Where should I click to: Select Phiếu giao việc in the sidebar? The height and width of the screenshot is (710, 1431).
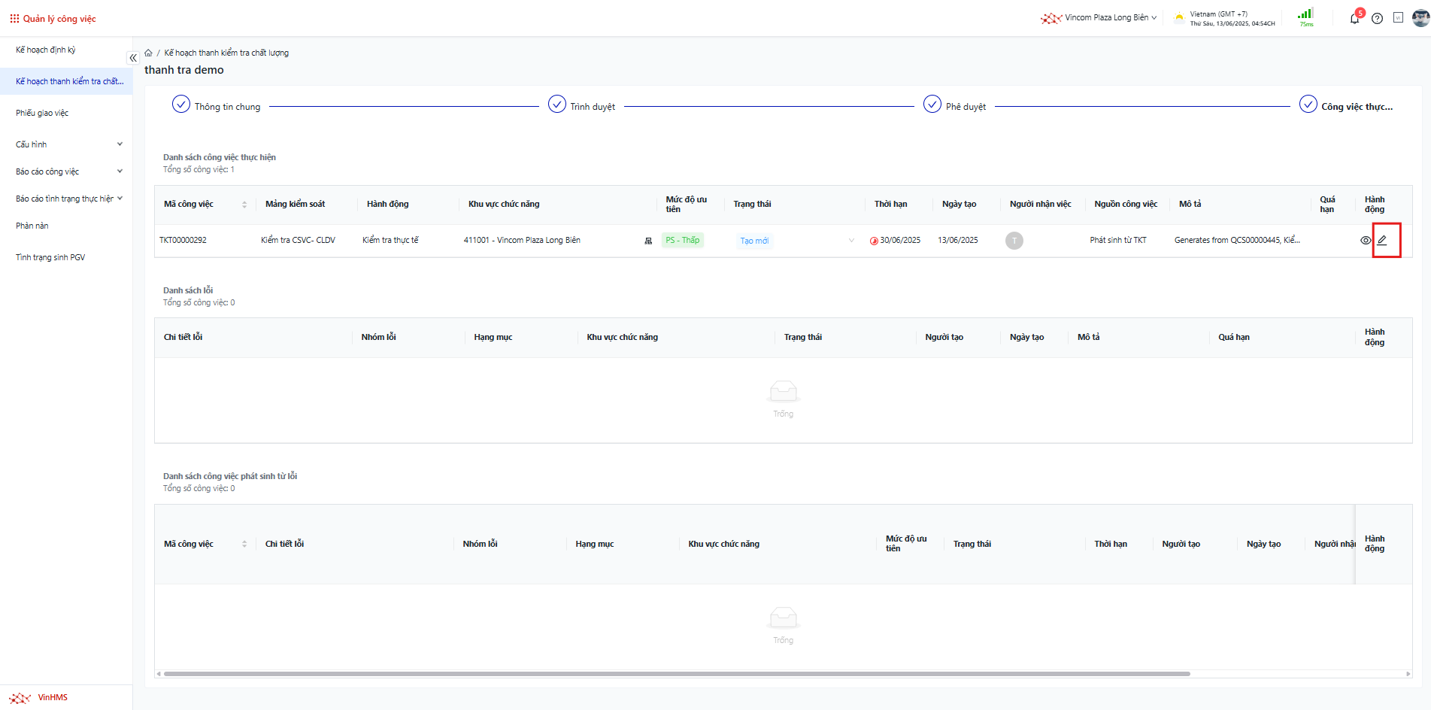click(x=42, y=113)
